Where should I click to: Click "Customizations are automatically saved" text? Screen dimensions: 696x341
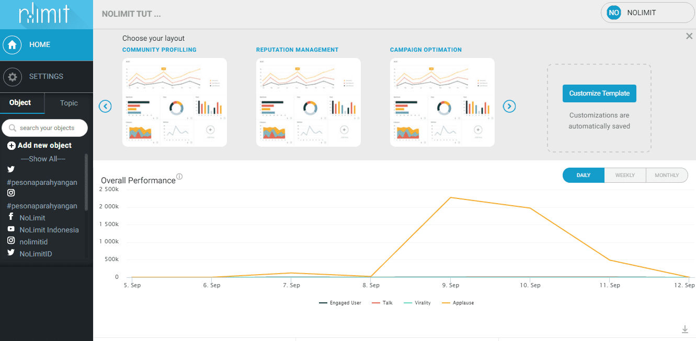point(599,121)
